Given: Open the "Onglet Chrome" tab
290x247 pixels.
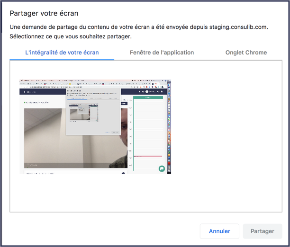Looking at the screenshot, I should pyautogui.click(x=246, y=53).
